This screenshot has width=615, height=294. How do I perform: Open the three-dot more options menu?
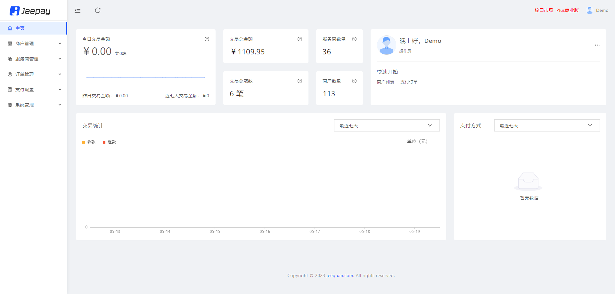(x=597, y=45)
